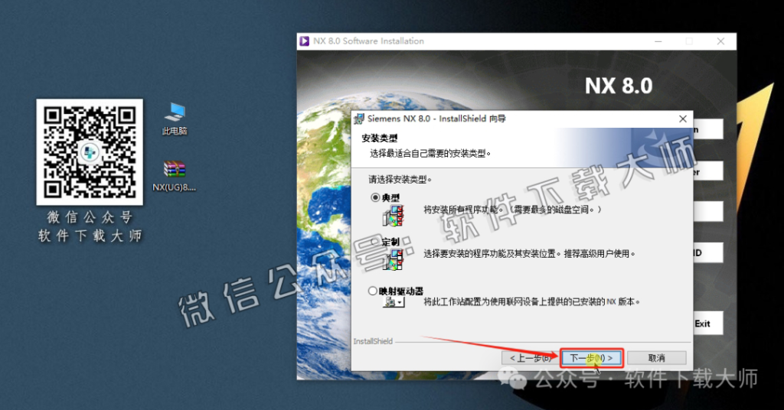Click the NX 8.0 logo text in launcher
The height and width of the screenshot is (410, 784).
point(619,86)
